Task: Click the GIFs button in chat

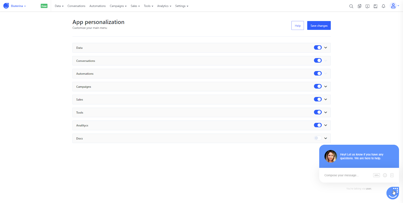Action: click(377, 175)
